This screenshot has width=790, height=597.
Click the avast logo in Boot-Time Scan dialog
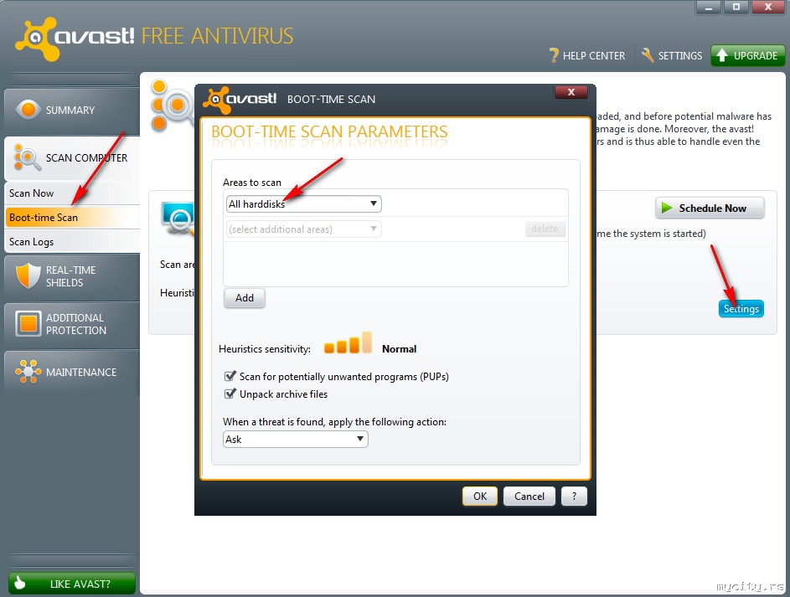click(240, 99)
